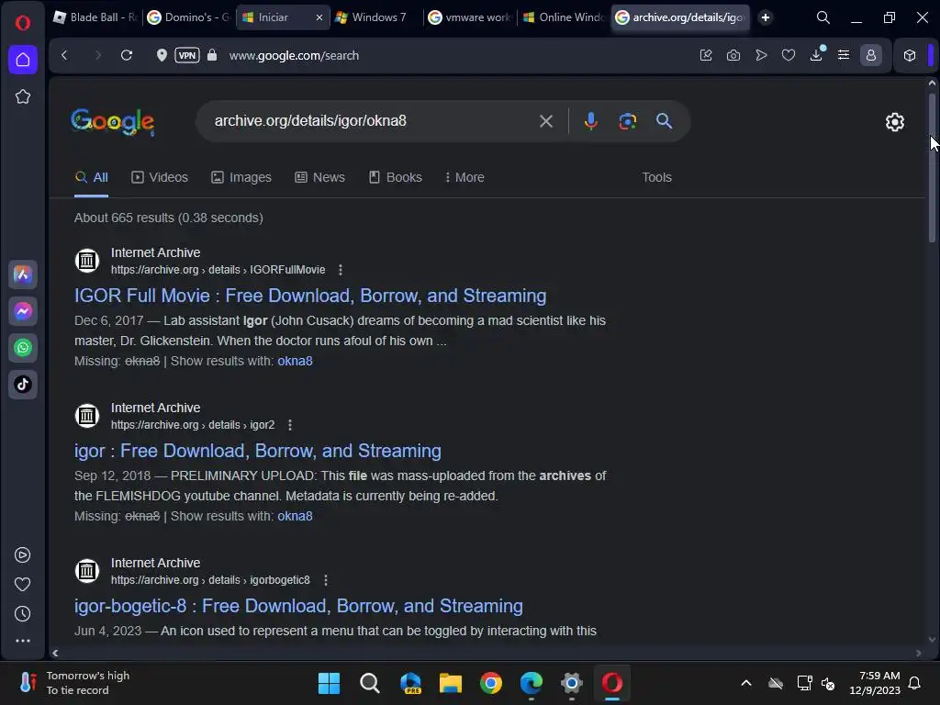Add page to bookmarks heart icon
The image size is (940, 705).
click(789, 55)
